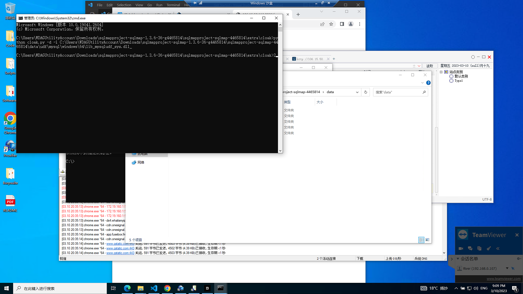This screenshot has width=523, height=294.
Task: Sort by 类型 column header
Action: point(287,102)
